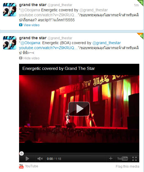Enter fullscreen mode in video player
The width and height of the screenshot is (144, 172).
[x=134, y=159]
